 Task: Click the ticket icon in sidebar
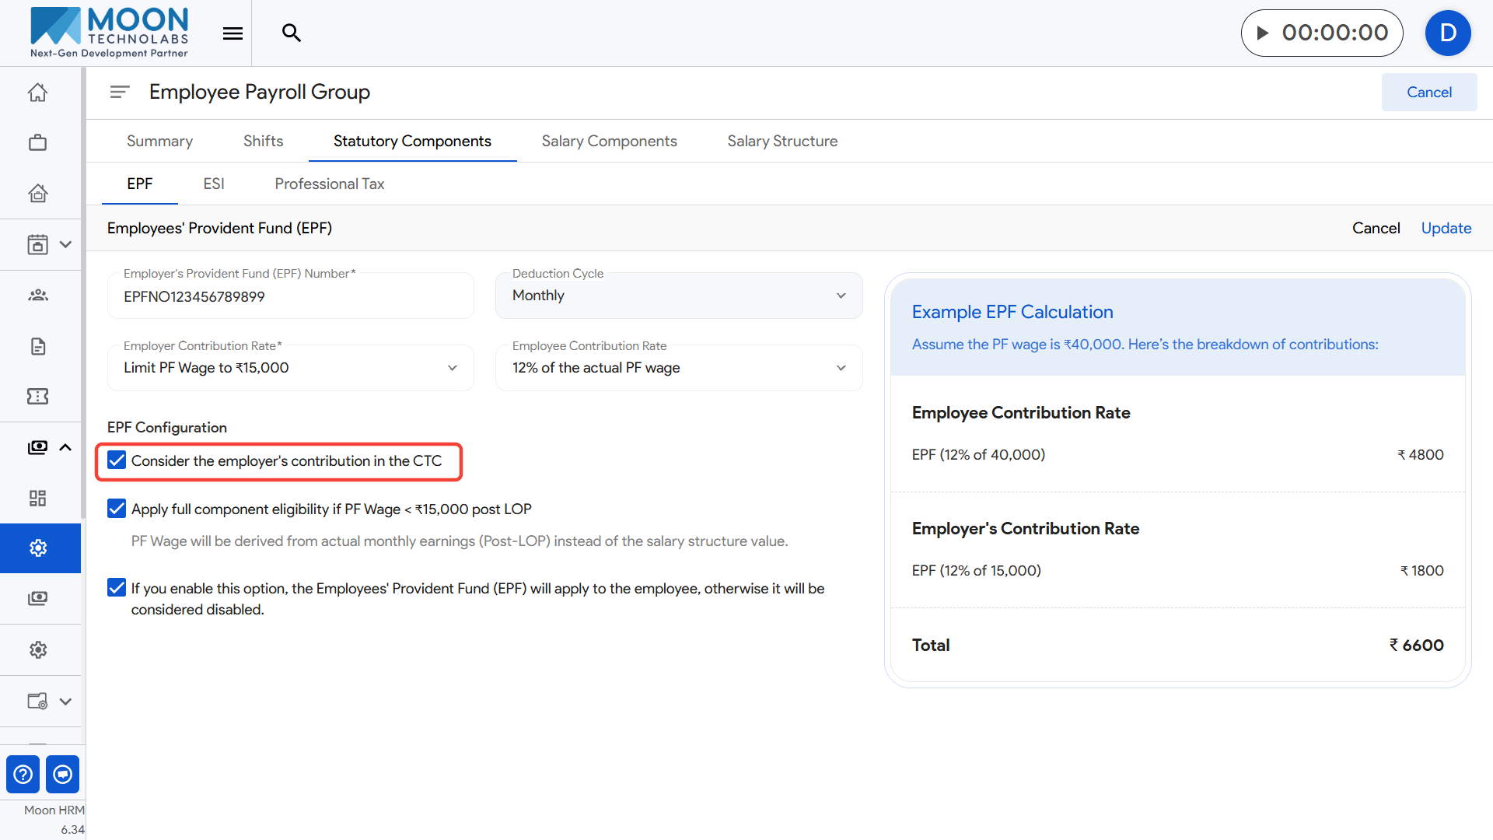click(37, 397)
